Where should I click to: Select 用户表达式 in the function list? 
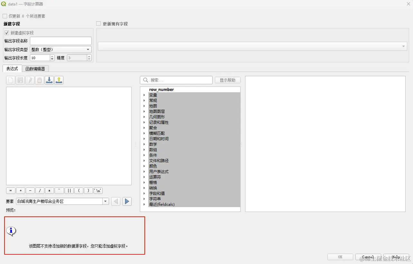159,172
